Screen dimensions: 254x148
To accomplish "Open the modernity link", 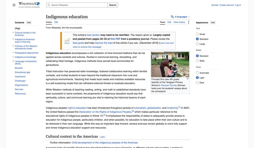I will point(172,108).
